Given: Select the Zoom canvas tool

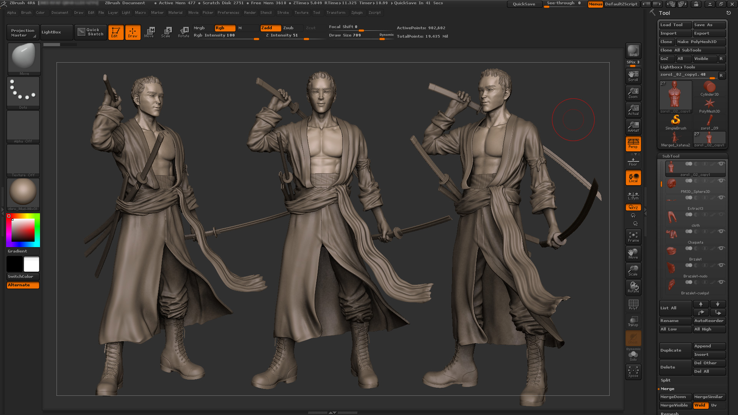Looking at the screenshot, I should 633,93.
